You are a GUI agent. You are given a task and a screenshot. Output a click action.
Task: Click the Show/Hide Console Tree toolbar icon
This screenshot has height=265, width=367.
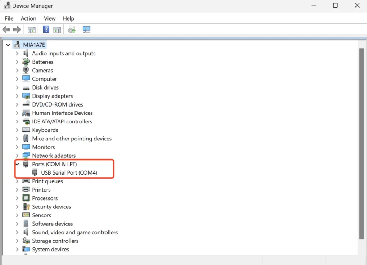(31, 30)
